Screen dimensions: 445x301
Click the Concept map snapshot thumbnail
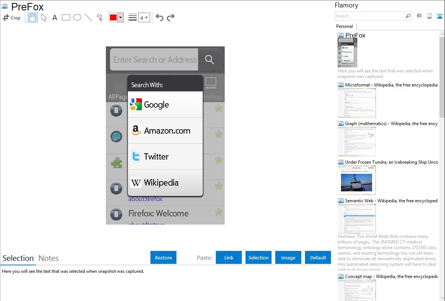coord(357,291)
